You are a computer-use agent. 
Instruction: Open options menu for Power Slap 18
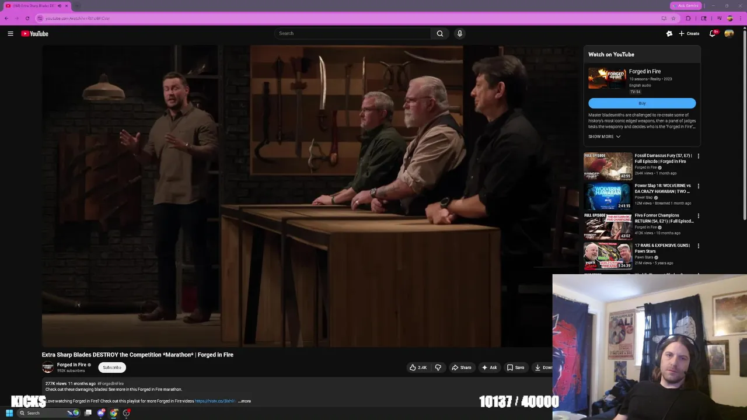[x=698, y=186]
